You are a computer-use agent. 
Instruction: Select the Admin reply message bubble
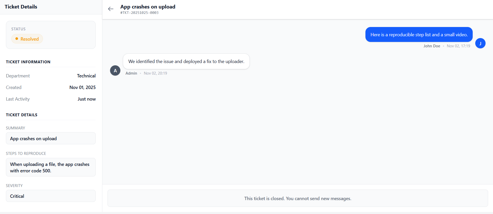point(186,61)
